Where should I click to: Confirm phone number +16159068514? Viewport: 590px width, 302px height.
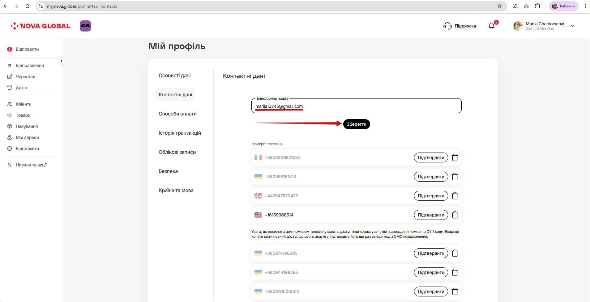tap(431, 215)
